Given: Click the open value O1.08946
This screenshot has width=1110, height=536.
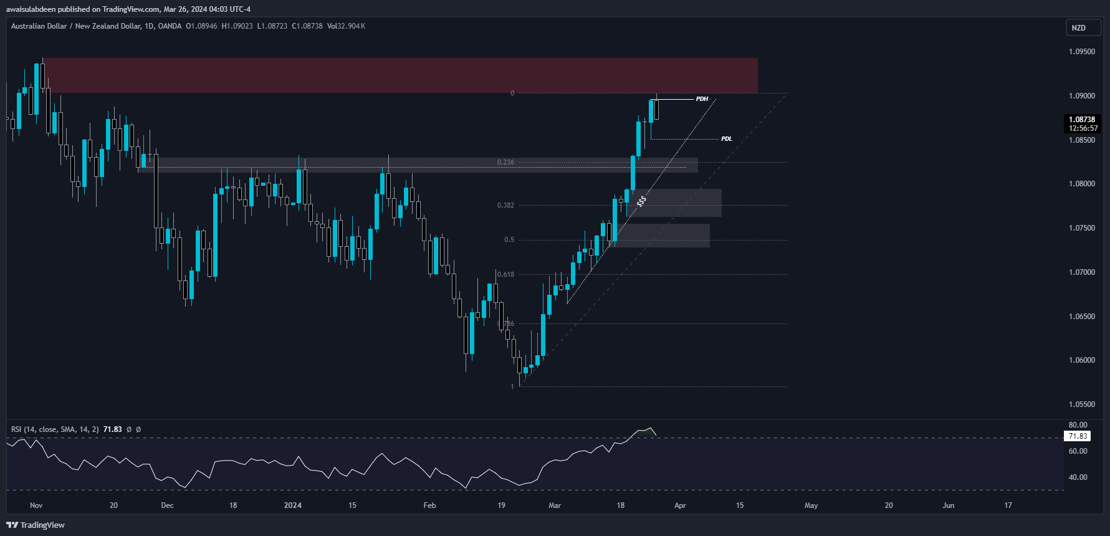Looking at the screenshot, I should (201, 26).
